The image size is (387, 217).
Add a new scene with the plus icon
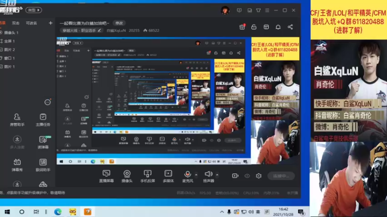(x=51, y=23)
